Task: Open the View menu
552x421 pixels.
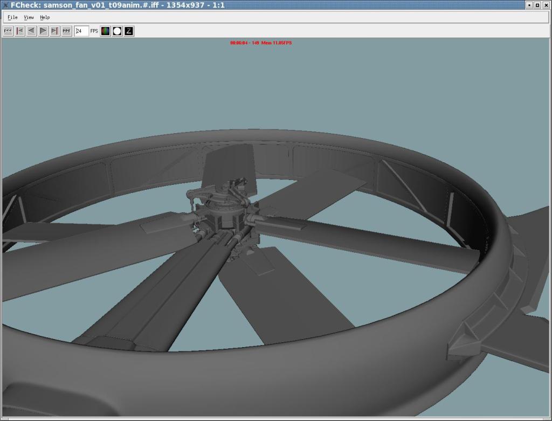Action: (29, 17)
